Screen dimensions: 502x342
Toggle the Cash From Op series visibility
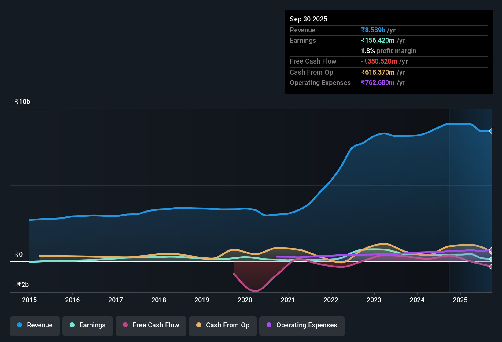[223, 326]
